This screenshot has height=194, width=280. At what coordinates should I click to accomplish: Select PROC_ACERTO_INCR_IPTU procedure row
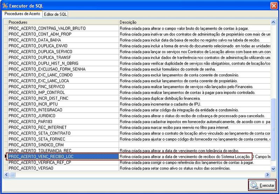(63, 104)
